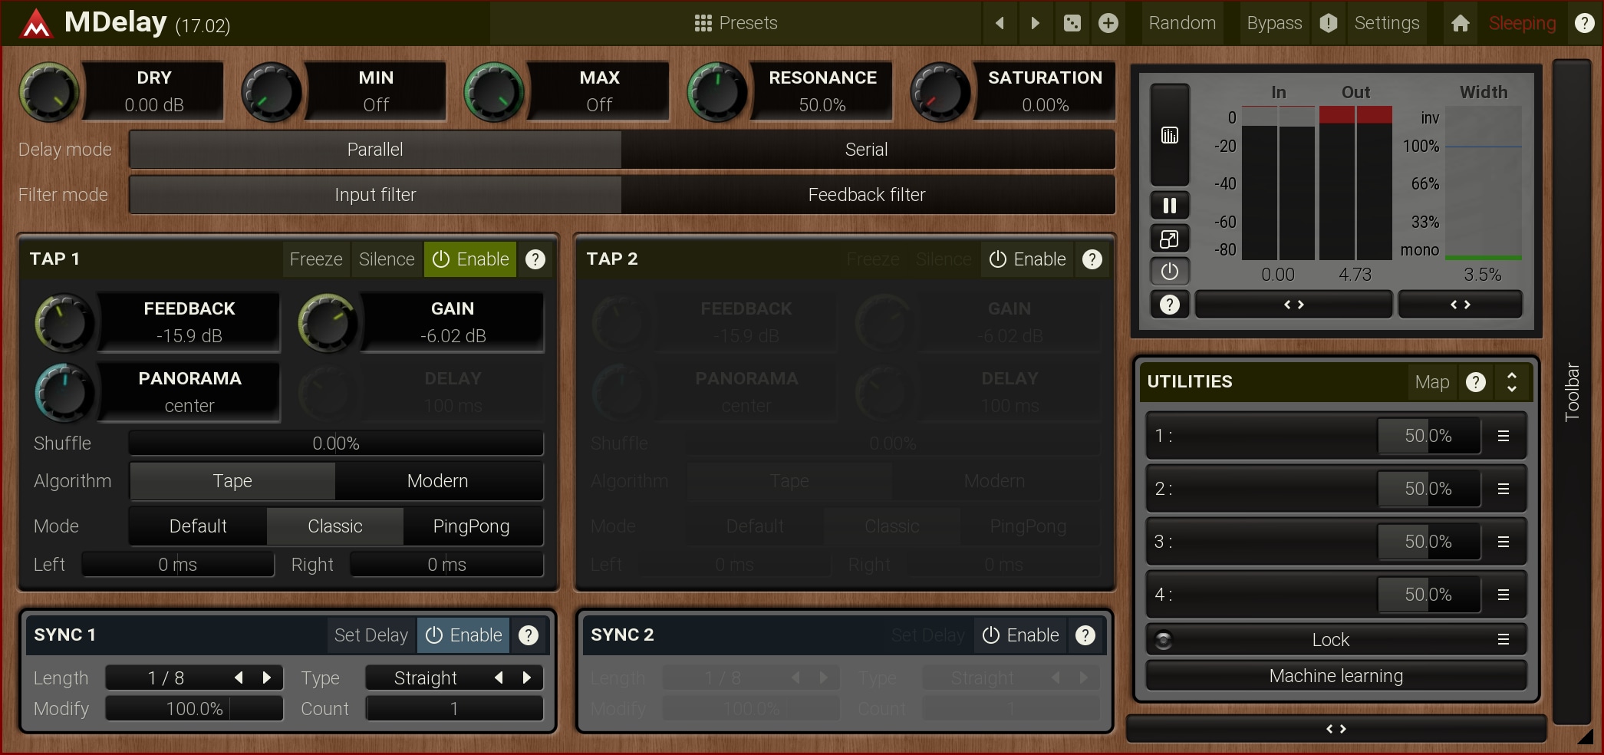The image size is (1604, 755).
Task: Open the Lock row menu
Action: click(x=1503, y=639)
